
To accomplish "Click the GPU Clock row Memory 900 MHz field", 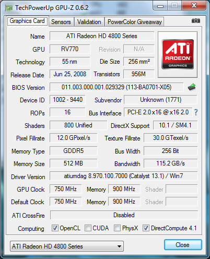I will [x=124, y=189].
